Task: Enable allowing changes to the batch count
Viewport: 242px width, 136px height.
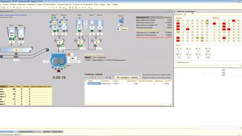Action: click(141, 78)
